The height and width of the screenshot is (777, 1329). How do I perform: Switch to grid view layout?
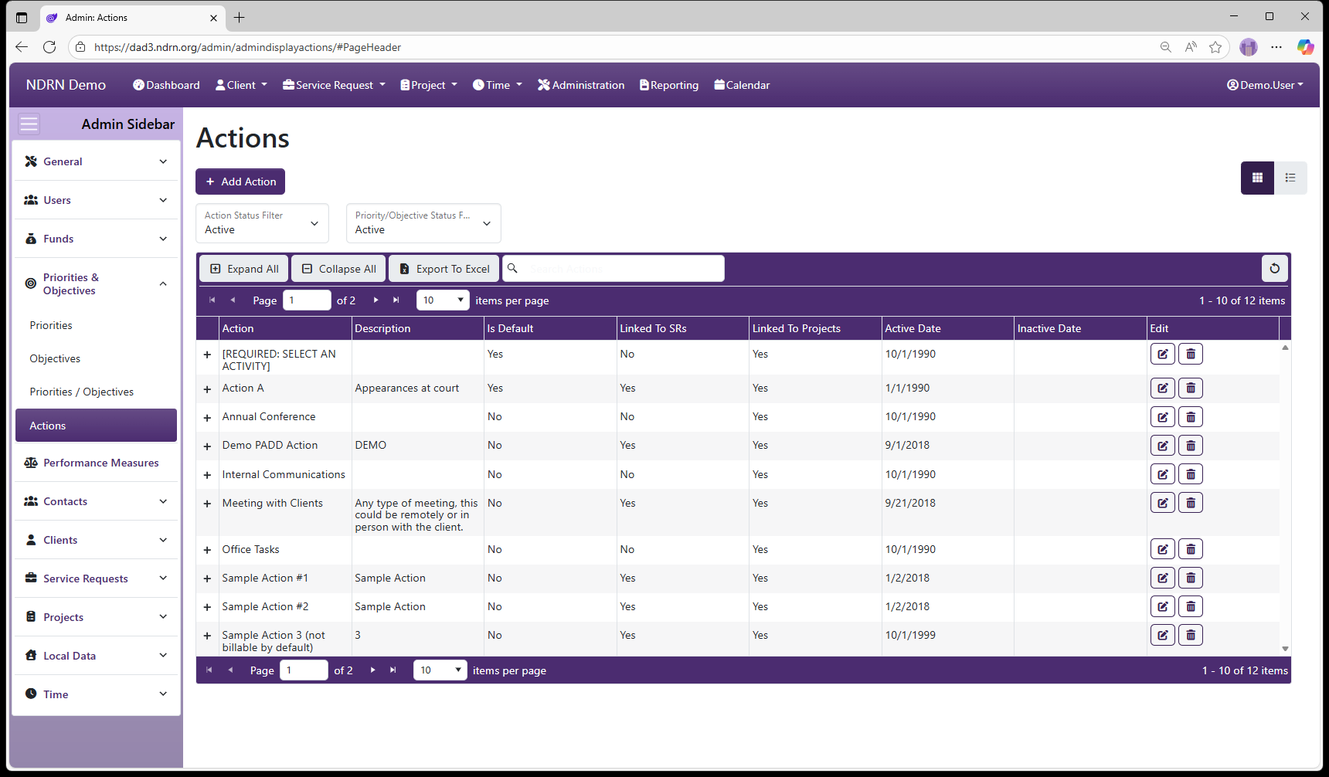tap(1257, 178)
